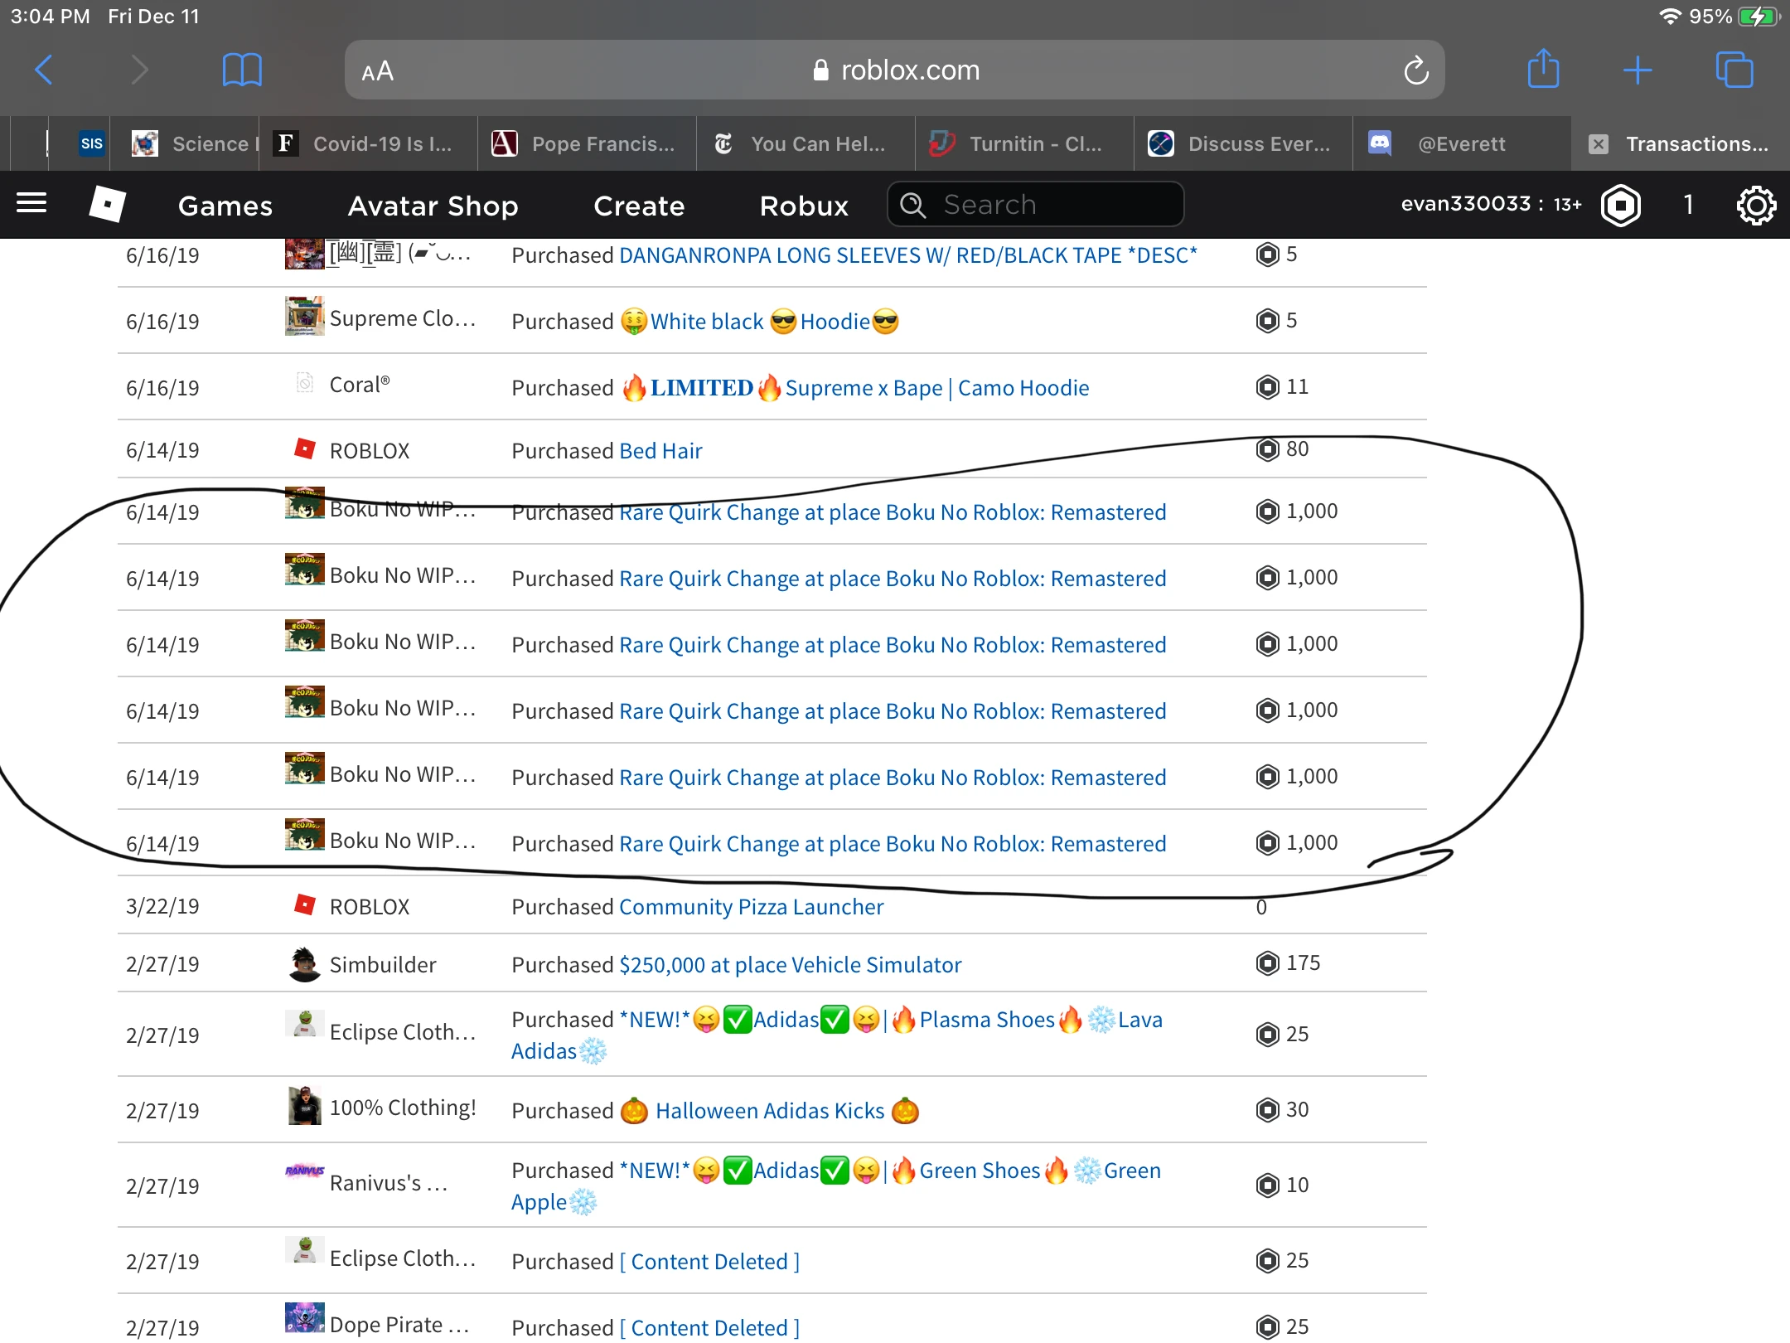1790x1343 pixels.
Task: Show all open tabs overview
Action: (1734, 70)
